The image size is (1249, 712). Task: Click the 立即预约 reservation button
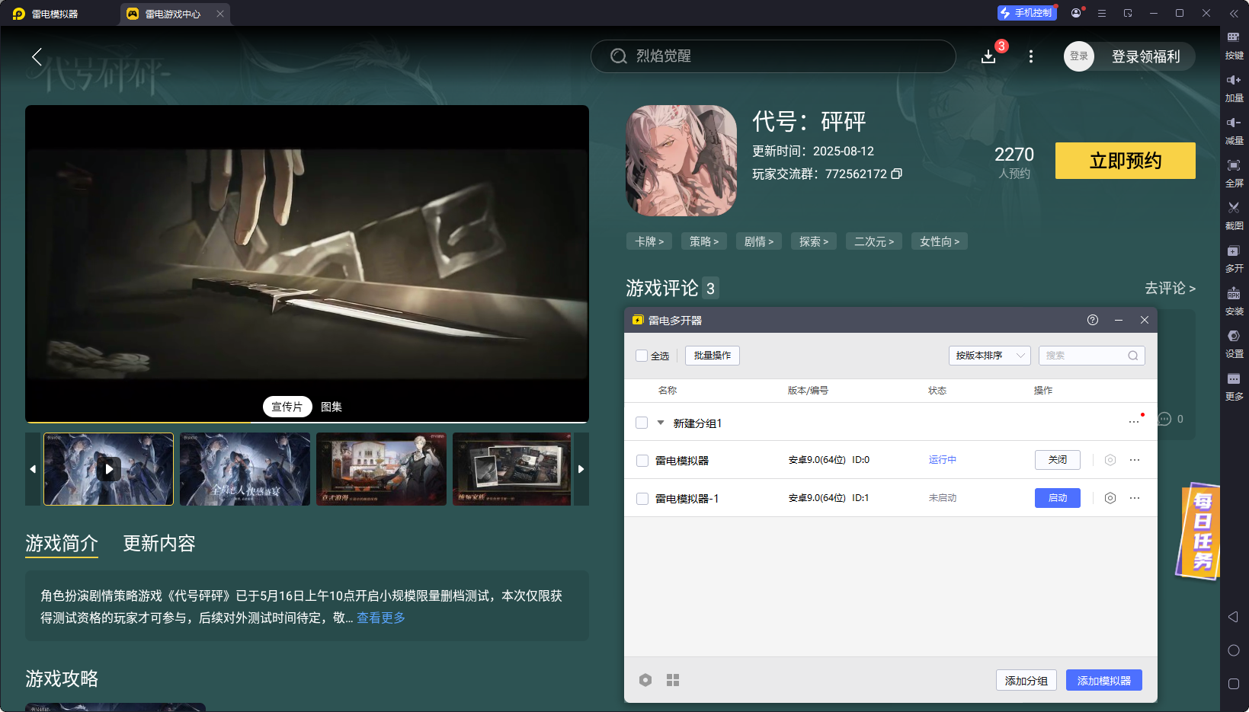(x=1125, y=161)
